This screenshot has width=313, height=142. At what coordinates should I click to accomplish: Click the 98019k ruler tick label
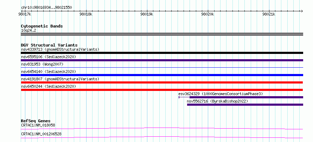click(x=147, y=14)
